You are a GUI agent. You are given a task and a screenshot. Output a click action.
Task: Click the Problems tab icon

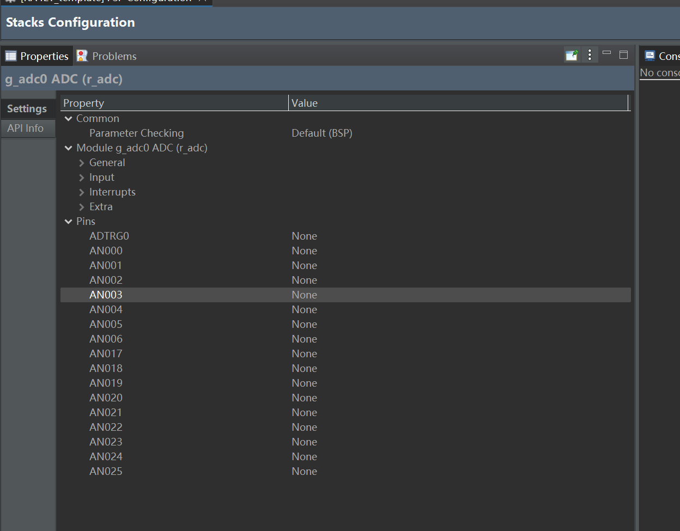82,56
